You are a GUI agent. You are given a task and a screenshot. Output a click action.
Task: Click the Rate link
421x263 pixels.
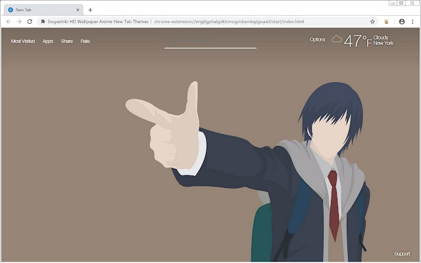[85, 41]
